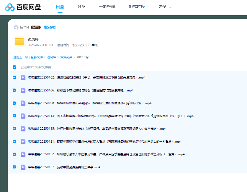The image size is (247, 192).
Task: Open the 一刻相册 tab
Action: click(107, 7)
